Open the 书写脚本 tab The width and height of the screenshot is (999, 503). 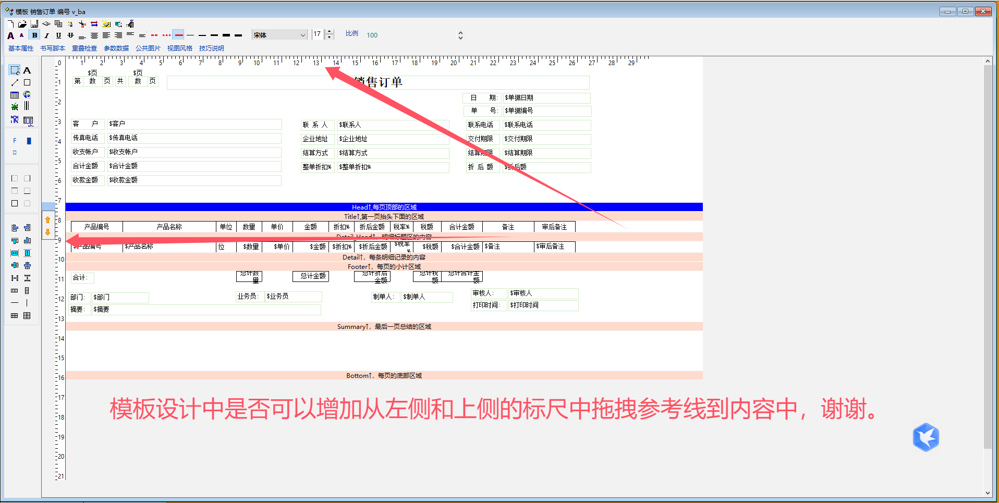53,48
